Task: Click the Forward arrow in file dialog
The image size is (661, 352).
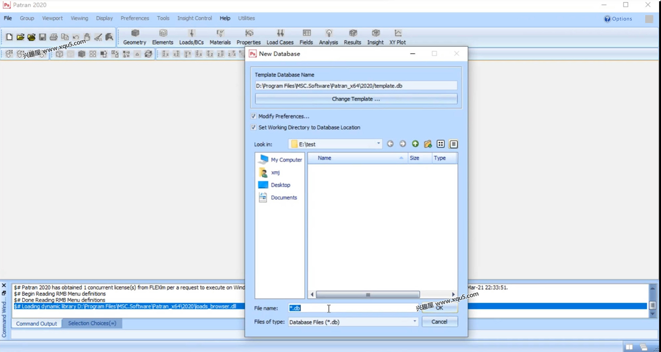Action: [x=403, y=144]
